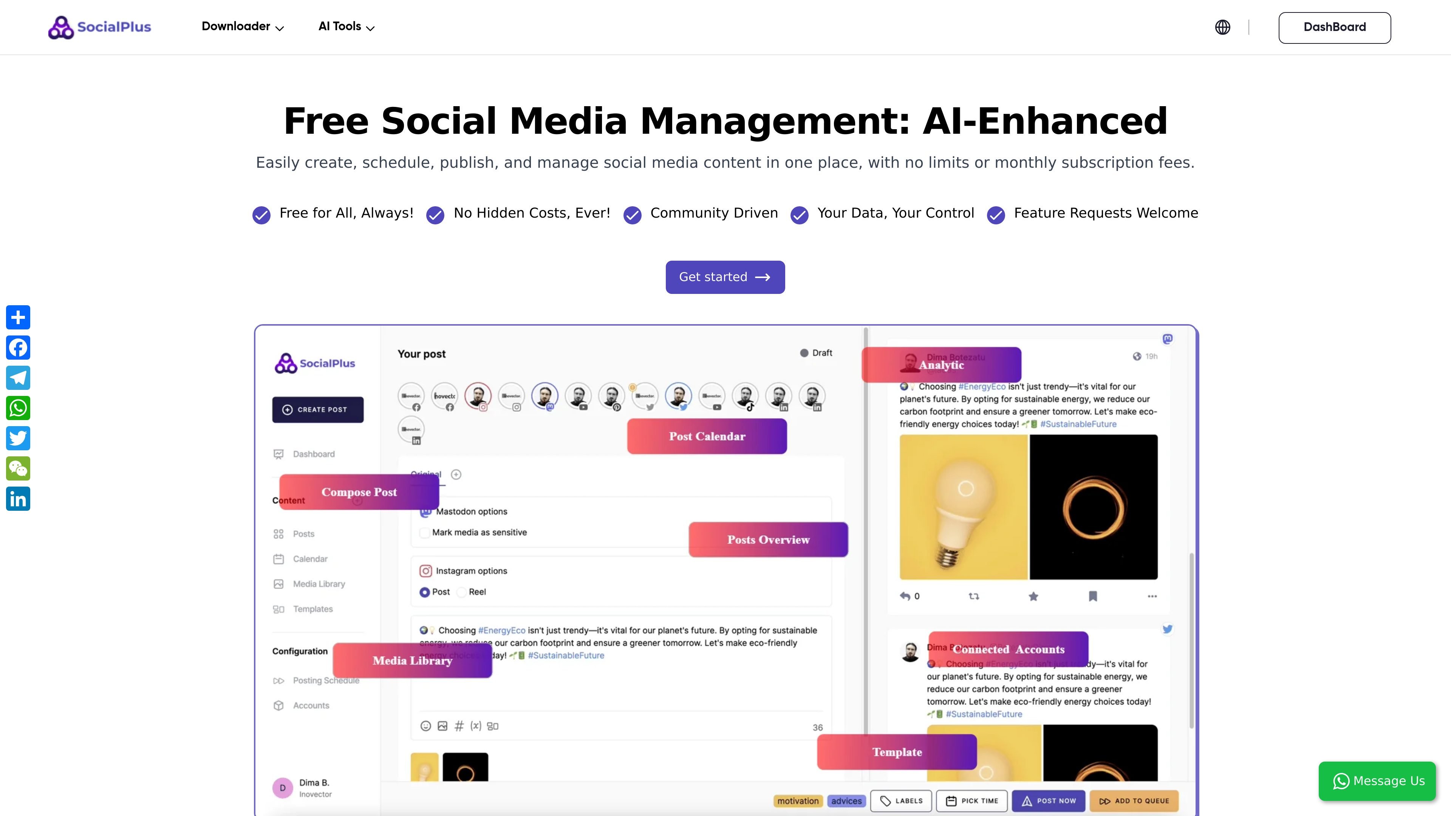Share via the LinkedIn sidebar icon
Viewport: 1451px width, 816px height.
tap(18, 499)
